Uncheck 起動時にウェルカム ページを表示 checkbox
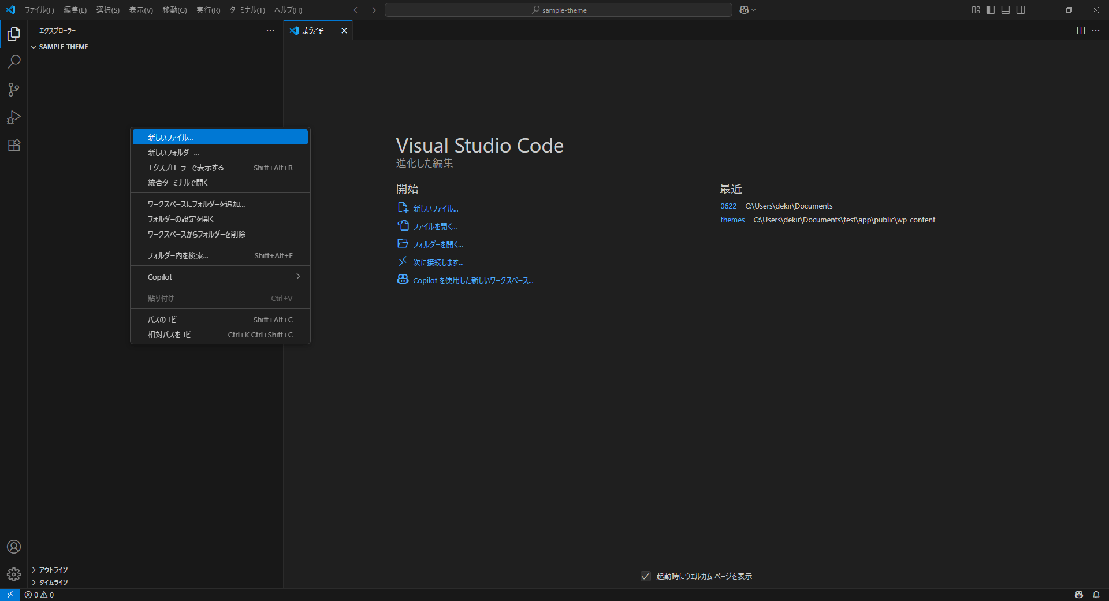The image size is (1109, 601). click(x=646, y=576)
